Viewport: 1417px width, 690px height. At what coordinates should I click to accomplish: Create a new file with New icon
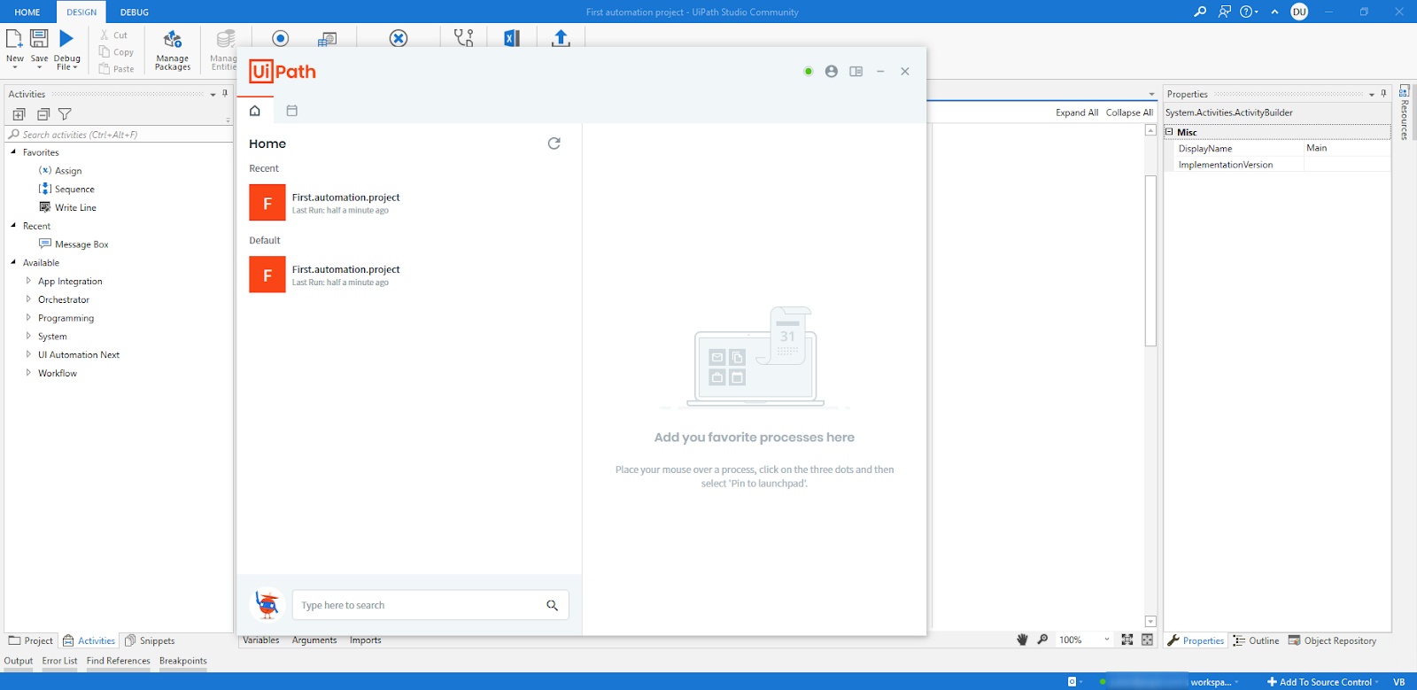(14, 39)
